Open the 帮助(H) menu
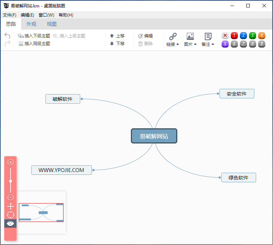Screen dimensions: 273x245 pyautogui.click(x=66, y=15)
